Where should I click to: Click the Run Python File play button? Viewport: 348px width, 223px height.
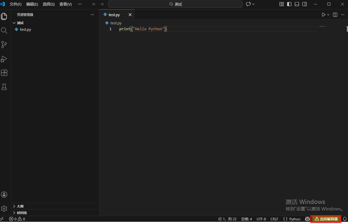[x=323, y=15]
